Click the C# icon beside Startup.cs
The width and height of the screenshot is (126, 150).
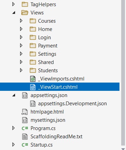coord(25,145)
